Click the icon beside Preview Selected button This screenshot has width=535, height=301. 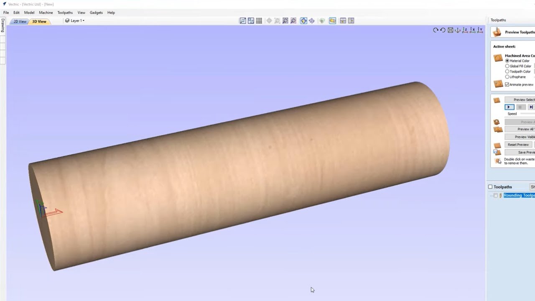[497, 100]
